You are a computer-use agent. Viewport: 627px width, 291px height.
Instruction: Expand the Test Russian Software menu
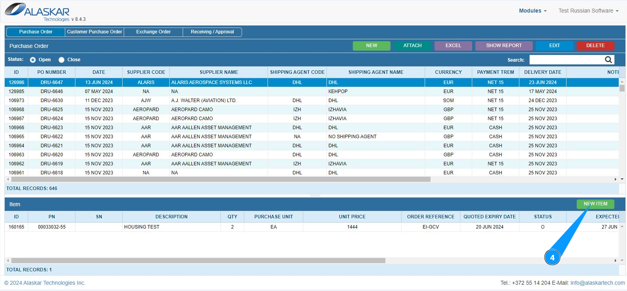point(588,11)
